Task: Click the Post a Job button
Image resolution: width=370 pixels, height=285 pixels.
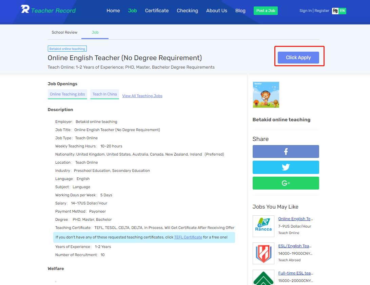Action: click(266, 11)
